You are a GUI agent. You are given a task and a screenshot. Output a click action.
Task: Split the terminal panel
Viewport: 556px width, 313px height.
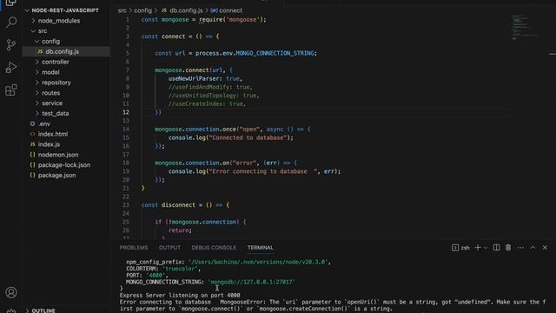(x=496, y=247)
